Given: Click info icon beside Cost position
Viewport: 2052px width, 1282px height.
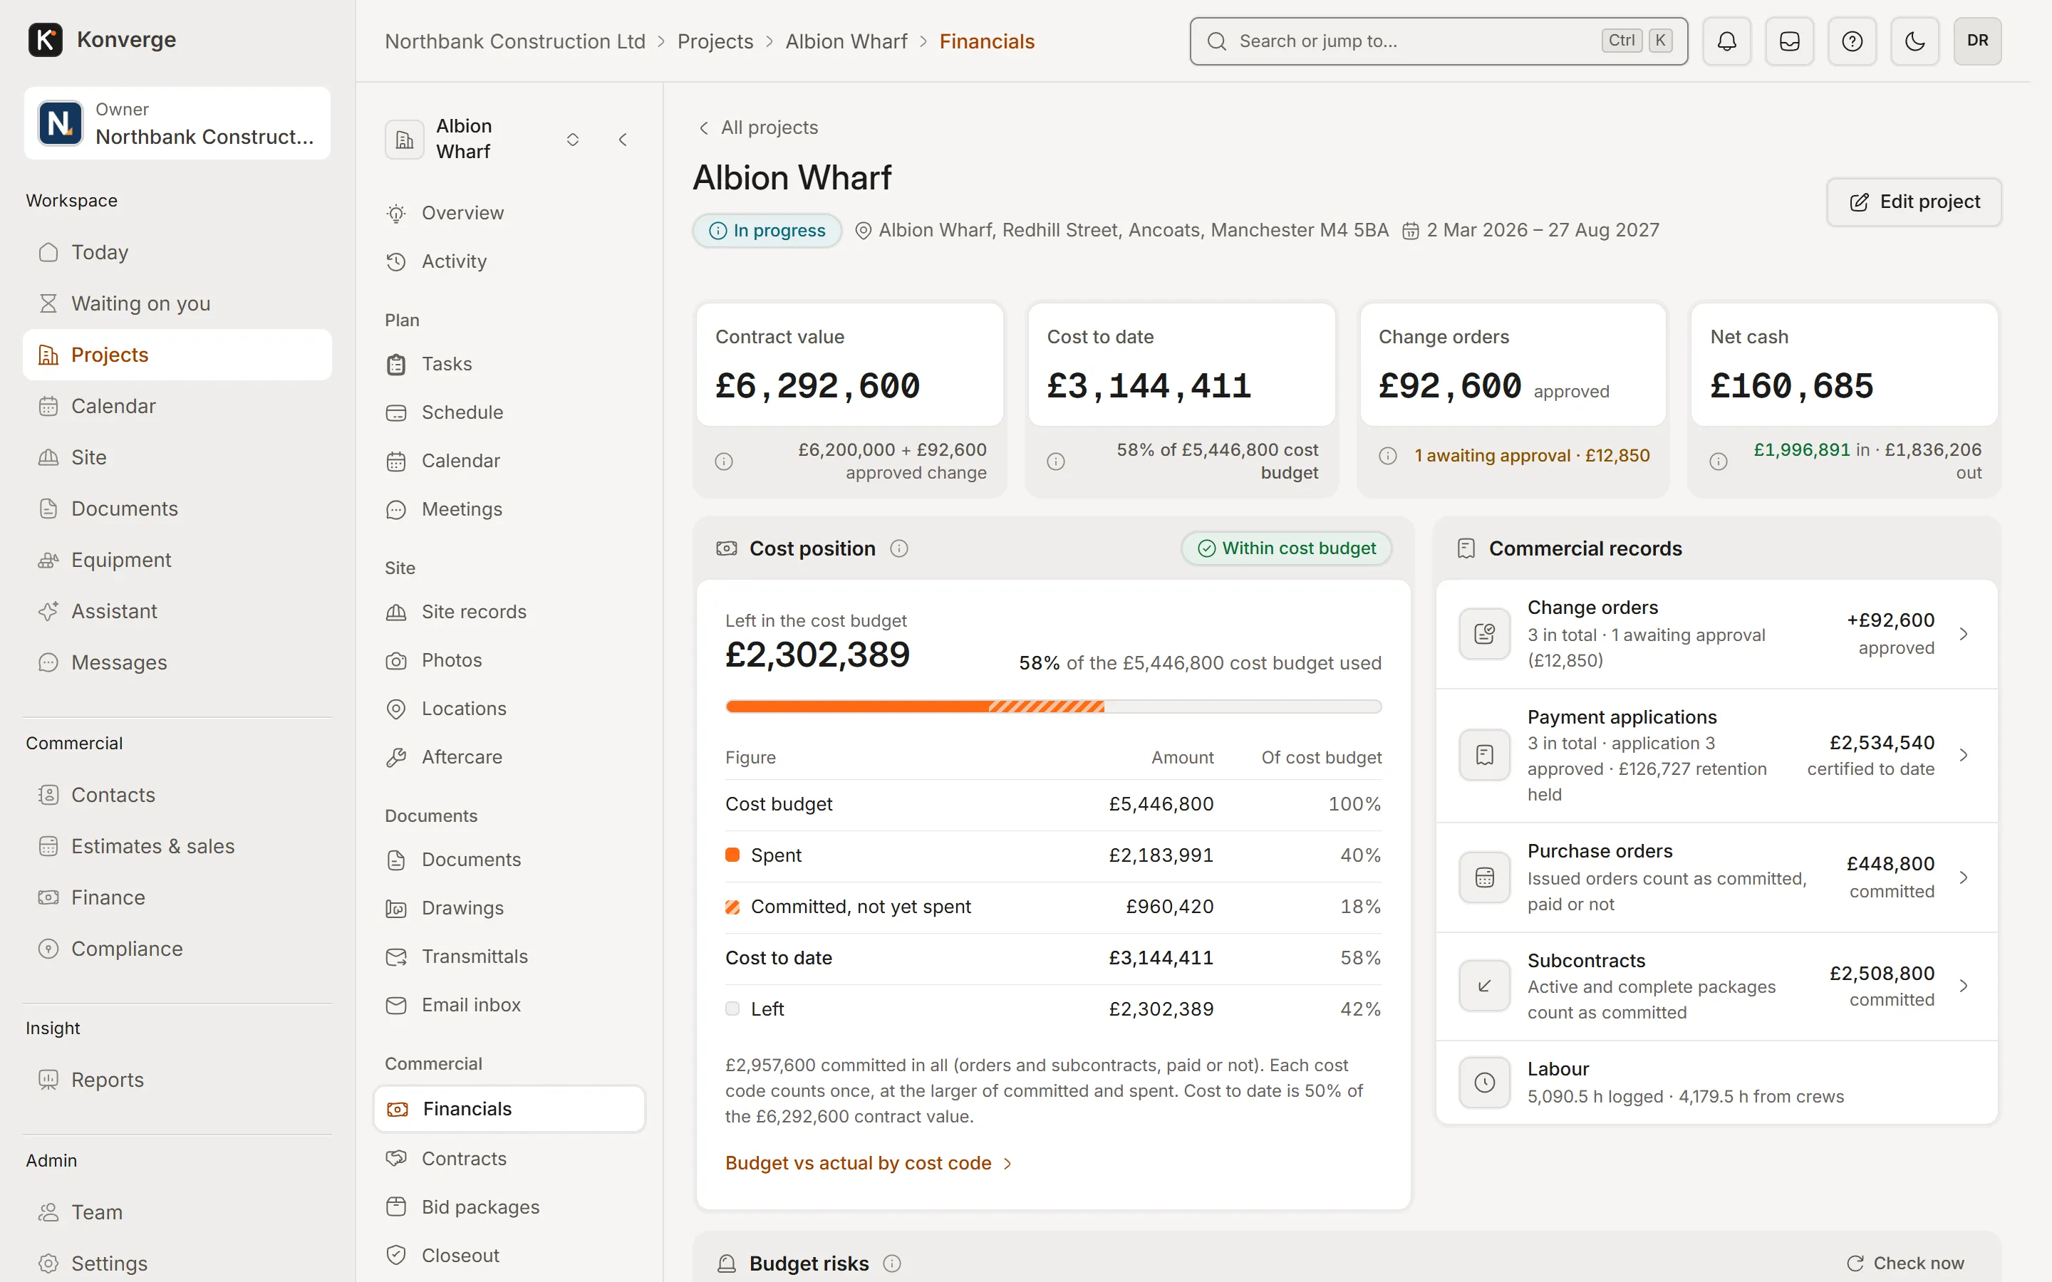Looking at the screenshot, I should [898, 548].
